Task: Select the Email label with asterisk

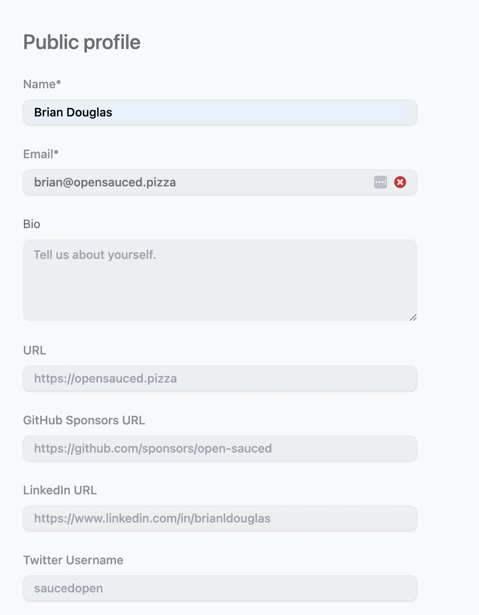Action: (41, 154)
